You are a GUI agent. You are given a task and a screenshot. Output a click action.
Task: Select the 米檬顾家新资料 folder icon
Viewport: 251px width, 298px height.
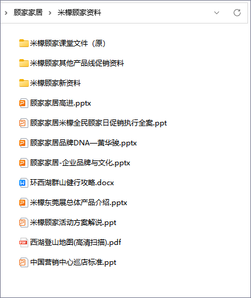point(23,83)
